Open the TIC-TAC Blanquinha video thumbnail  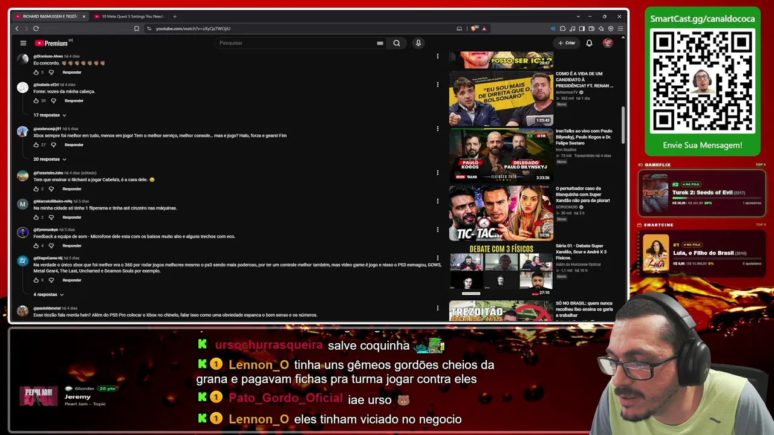[x=501, y=213]
